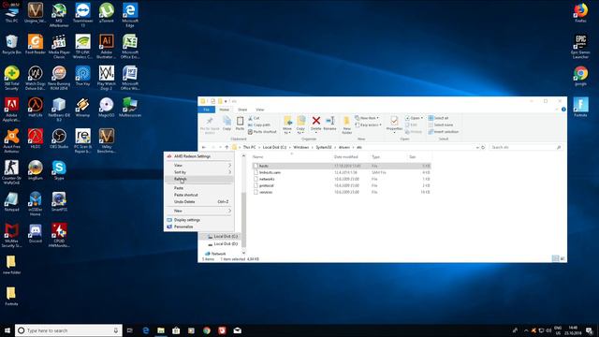Select the Discord desktop icon
The image size is (599, 337).
36,233
